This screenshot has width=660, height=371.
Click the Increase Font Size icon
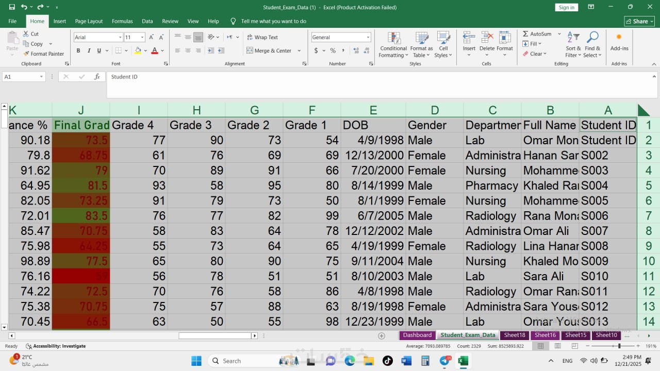[151, 37]
